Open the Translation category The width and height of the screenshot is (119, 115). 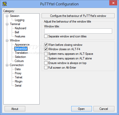21,53
